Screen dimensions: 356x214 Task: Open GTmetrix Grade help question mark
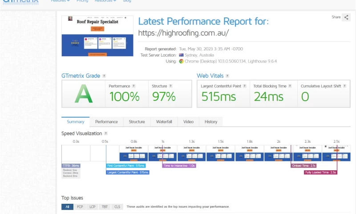pos(104,76)
